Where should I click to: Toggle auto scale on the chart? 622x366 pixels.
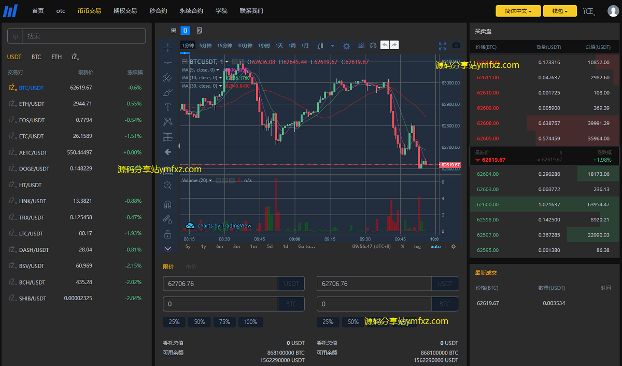click(435, 246)
